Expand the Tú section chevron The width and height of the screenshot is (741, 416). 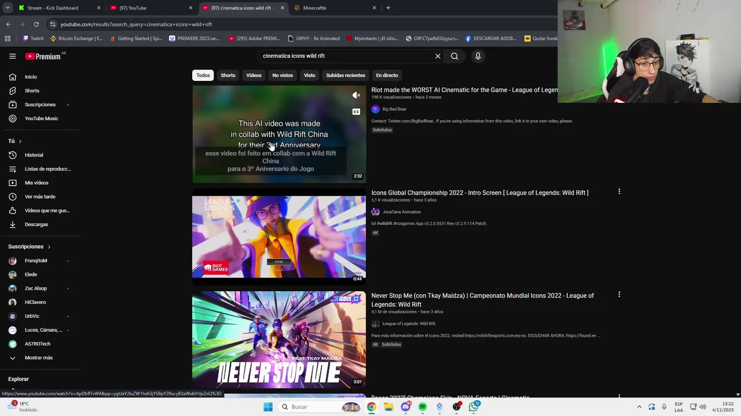[20, 141]
